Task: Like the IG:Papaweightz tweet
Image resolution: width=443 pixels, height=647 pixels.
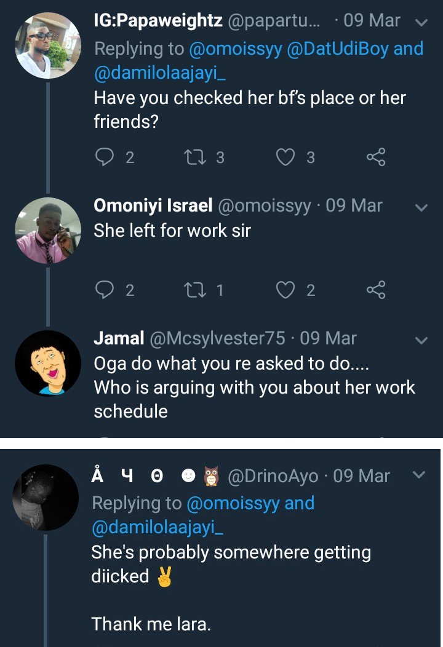Action: [285, 157]
